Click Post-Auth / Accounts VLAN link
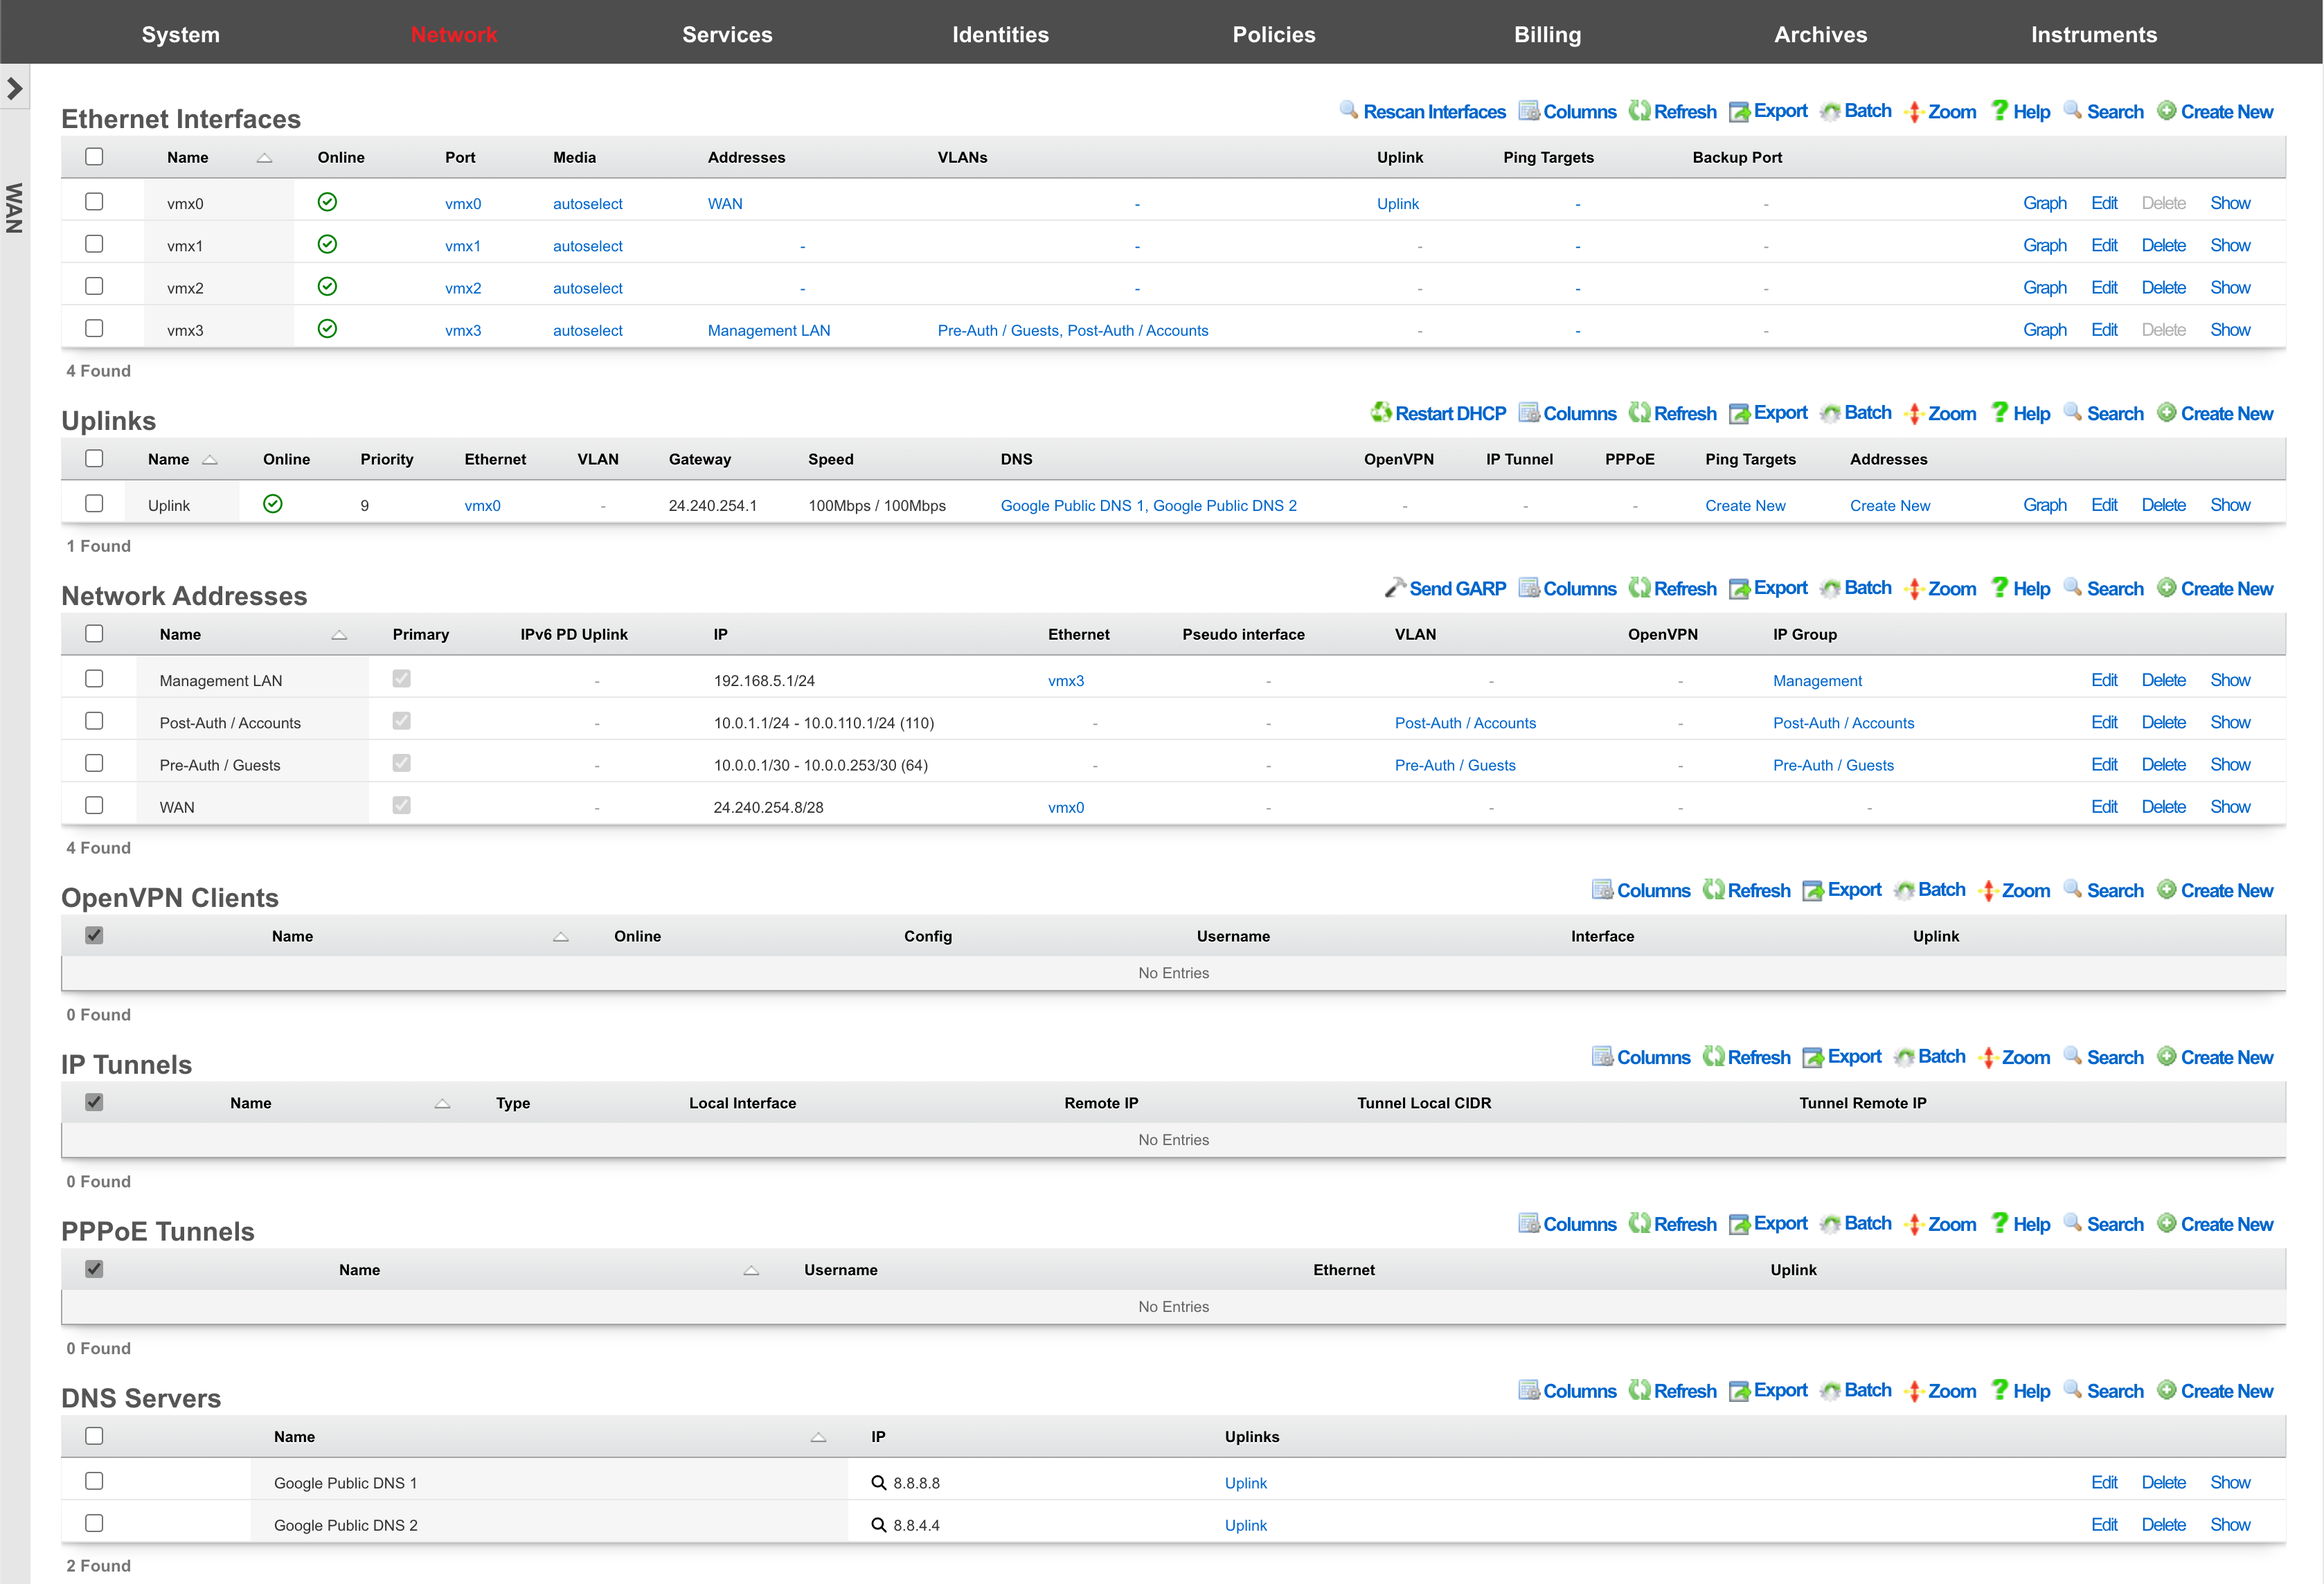The image size is (2324, 1584). (1465, 723)
